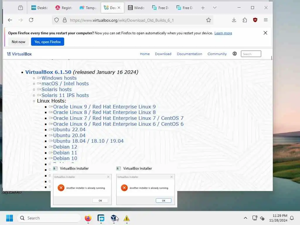300x225 pixels.
Task: Click the VirtualBox site logo
Action: [19, 54]
